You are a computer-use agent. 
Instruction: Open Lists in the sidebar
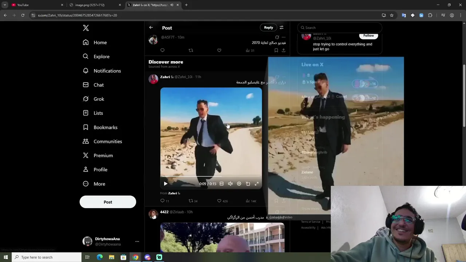[x=93, y=113]
